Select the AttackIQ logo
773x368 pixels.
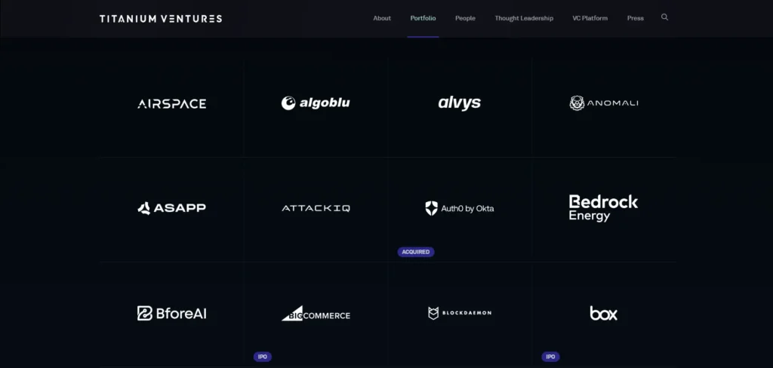click(316, 208)
